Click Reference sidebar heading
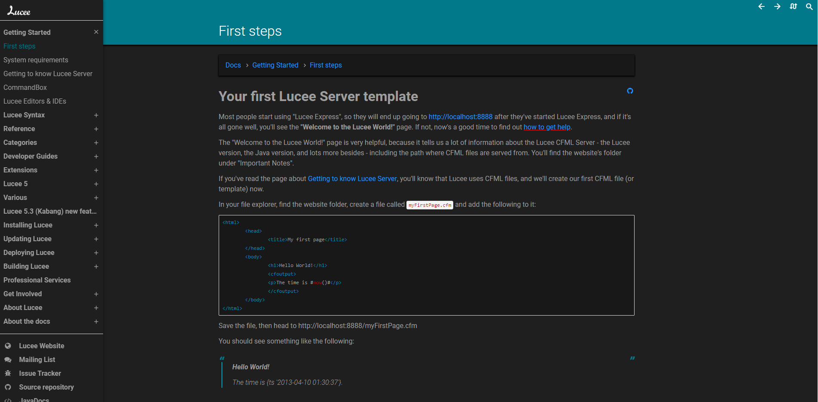The height and width of the screenshot is (402, 818). pos(19,129)
